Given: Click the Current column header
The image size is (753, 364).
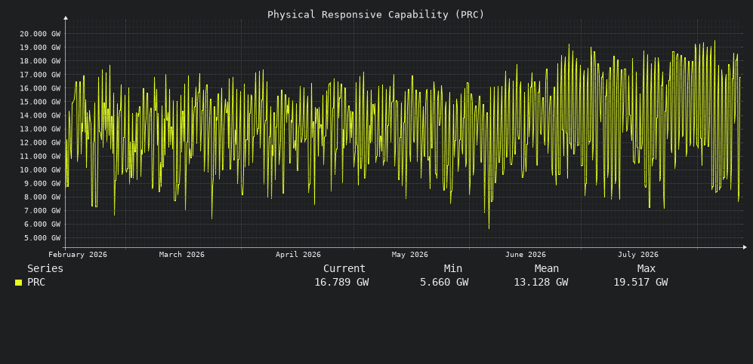Looking at the screenshot, I should [344, 268].
